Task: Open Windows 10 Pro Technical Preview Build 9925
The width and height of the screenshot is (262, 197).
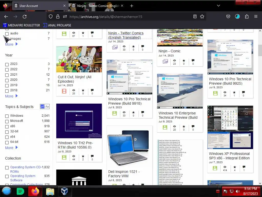Action: pyautogui.click(x=230, y=81)
